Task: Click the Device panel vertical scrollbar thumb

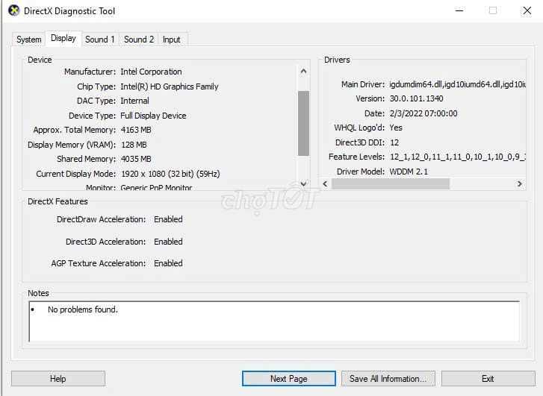Action: (304, 123)
